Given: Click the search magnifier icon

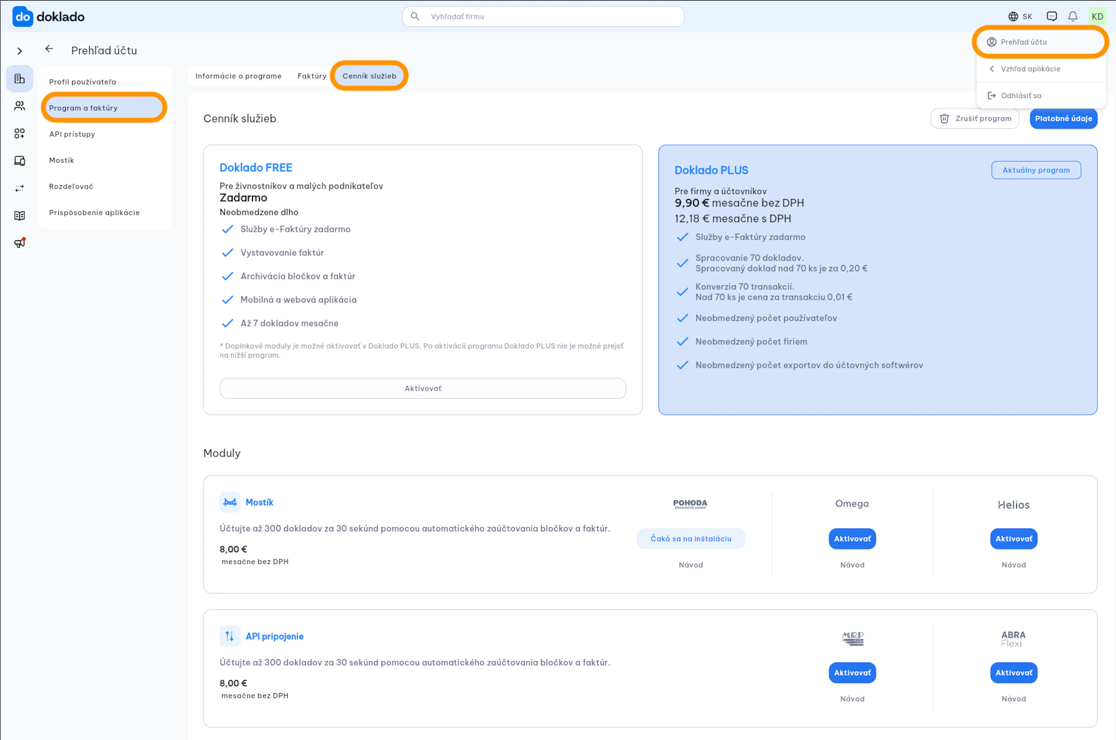Looking at the screenshot, I should coord(415,17).
